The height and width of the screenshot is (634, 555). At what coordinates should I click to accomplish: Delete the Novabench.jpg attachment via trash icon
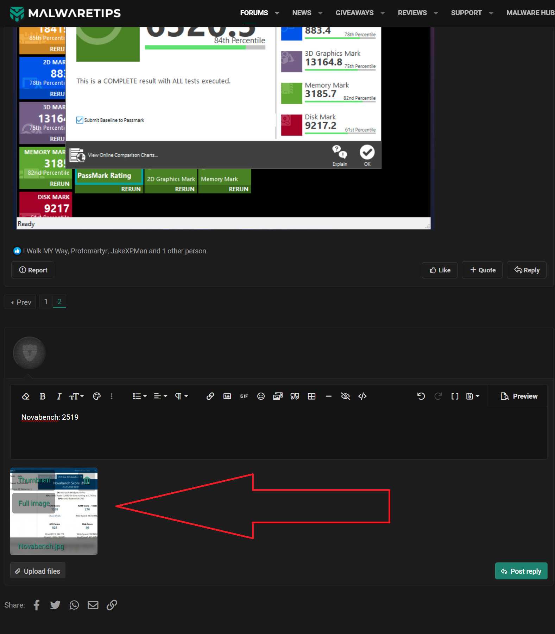[x=87, y=481]
